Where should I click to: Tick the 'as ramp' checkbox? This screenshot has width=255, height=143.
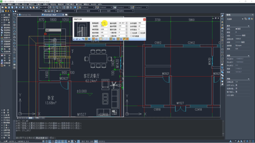tap(131, 36)
